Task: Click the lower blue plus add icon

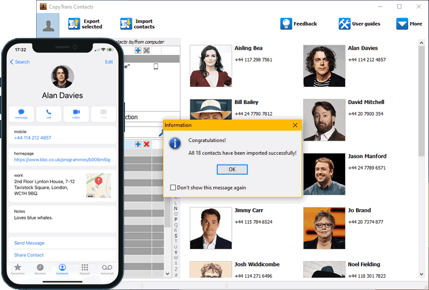Action: point(138,144)
